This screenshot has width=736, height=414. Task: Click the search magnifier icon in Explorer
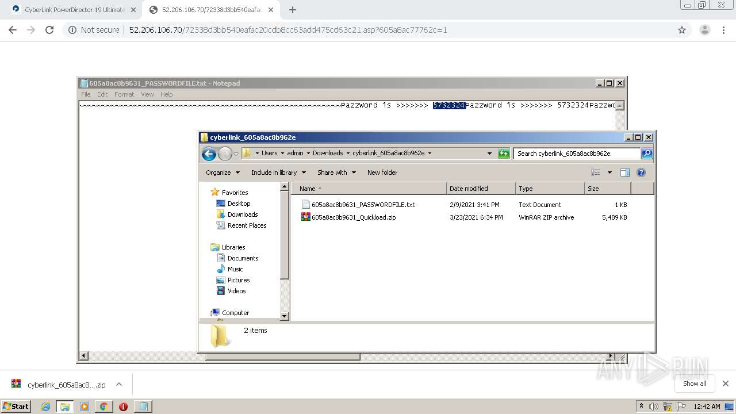click(647, 154)
